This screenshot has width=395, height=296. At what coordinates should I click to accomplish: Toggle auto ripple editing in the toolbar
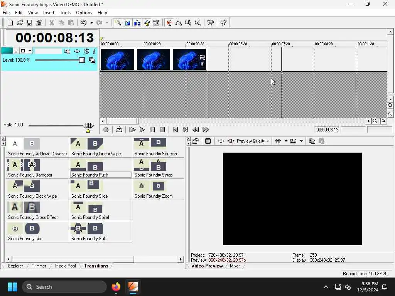coord(137,23)
